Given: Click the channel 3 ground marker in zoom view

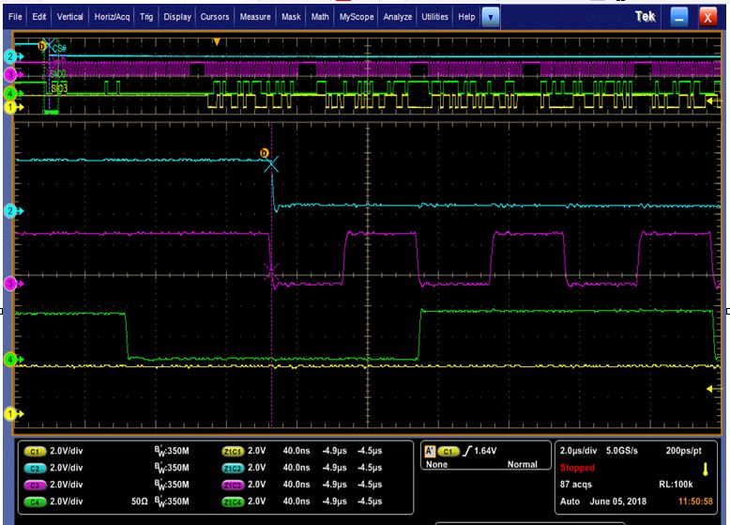Looking at the screenshot, I should click(x=13, y=284).
